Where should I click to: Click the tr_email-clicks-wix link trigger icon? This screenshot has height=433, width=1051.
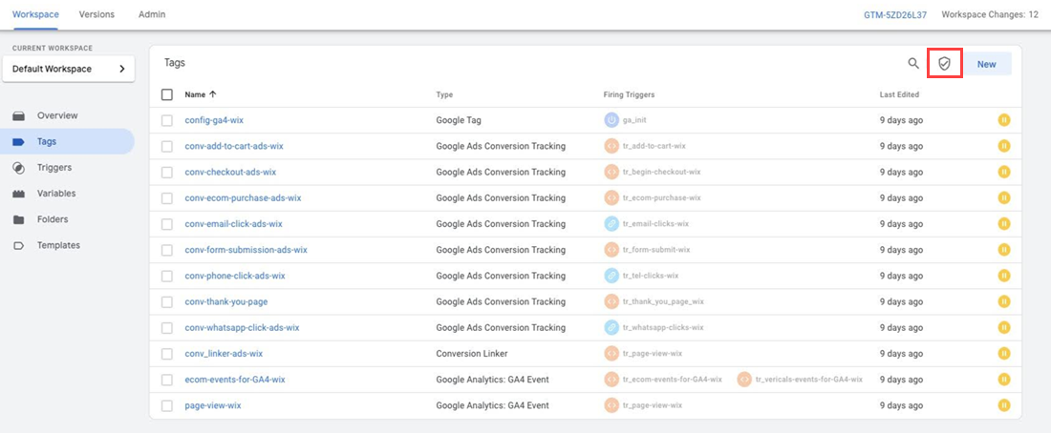coord(611,223)
